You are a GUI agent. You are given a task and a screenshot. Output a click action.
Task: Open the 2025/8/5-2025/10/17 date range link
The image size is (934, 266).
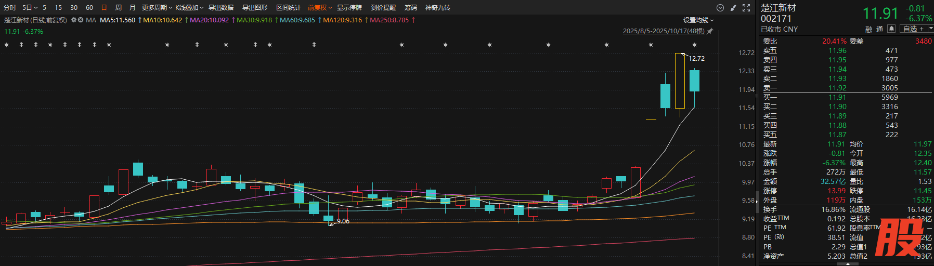coord(664,31)
